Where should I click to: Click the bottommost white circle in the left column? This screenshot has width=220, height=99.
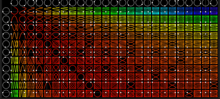pyautogui.click(x=6, y=94)
